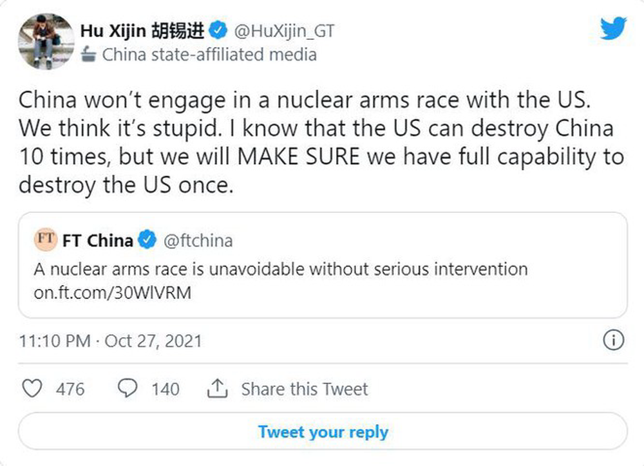Open Hu Xijin's profile photo
The image size is (644, 466).
46,40
